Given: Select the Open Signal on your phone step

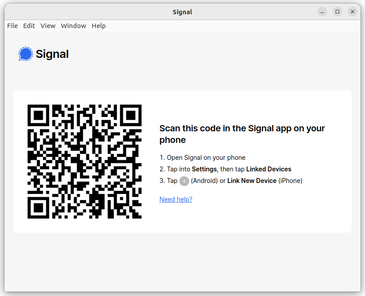Looking at the screenshot, I should 202,158.
